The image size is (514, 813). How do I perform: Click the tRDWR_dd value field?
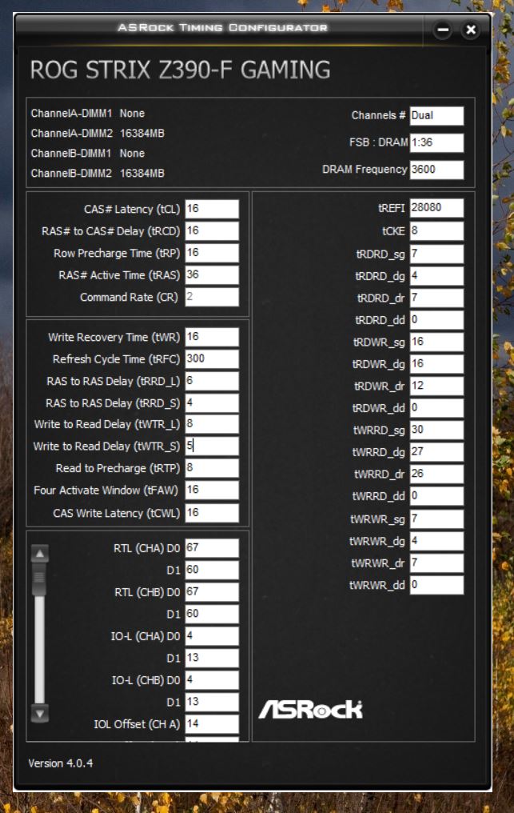(x=436, y=408)
